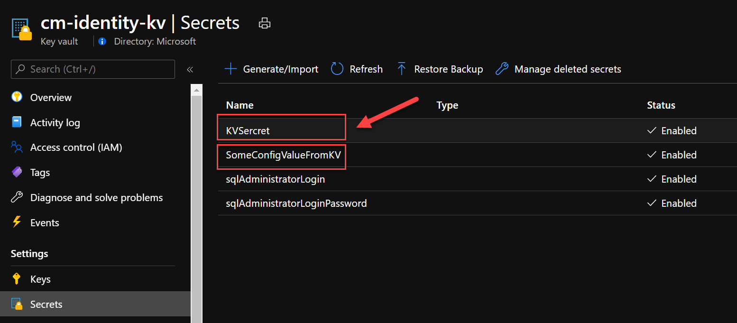Click the Activity log icon

tap(17, 122)
